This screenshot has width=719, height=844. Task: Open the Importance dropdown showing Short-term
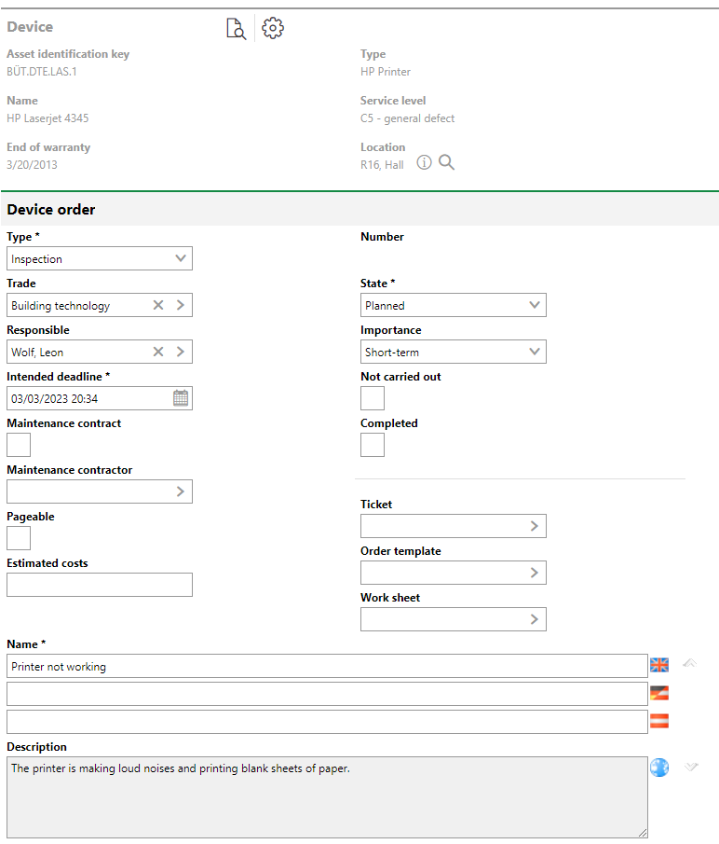click(454, 352)
